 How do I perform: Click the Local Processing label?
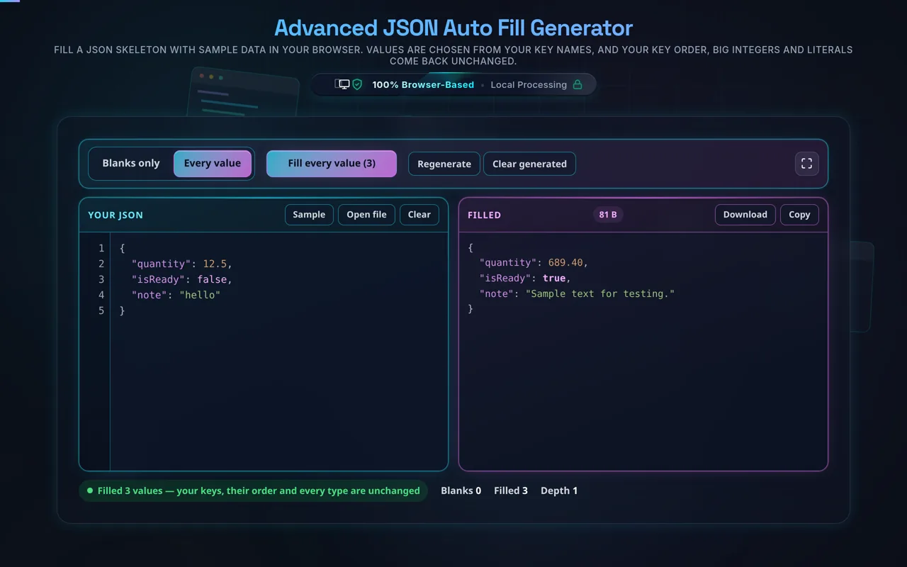(x=529, y=84)
